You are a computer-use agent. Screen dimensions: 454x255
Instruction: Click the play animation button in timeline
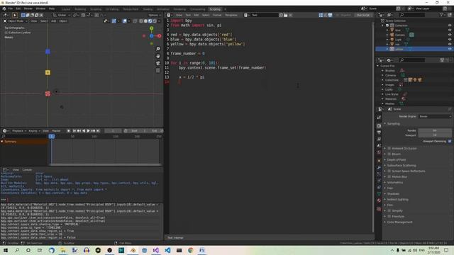pyautogui.click(x=88, y=131)
